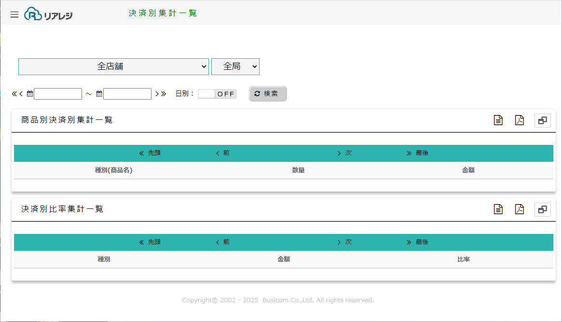Viewport: 562px width, 322px height.
Task: Go to 先頭 page in 商品別決済別集計一覧
Action: [x=150, y=153]
